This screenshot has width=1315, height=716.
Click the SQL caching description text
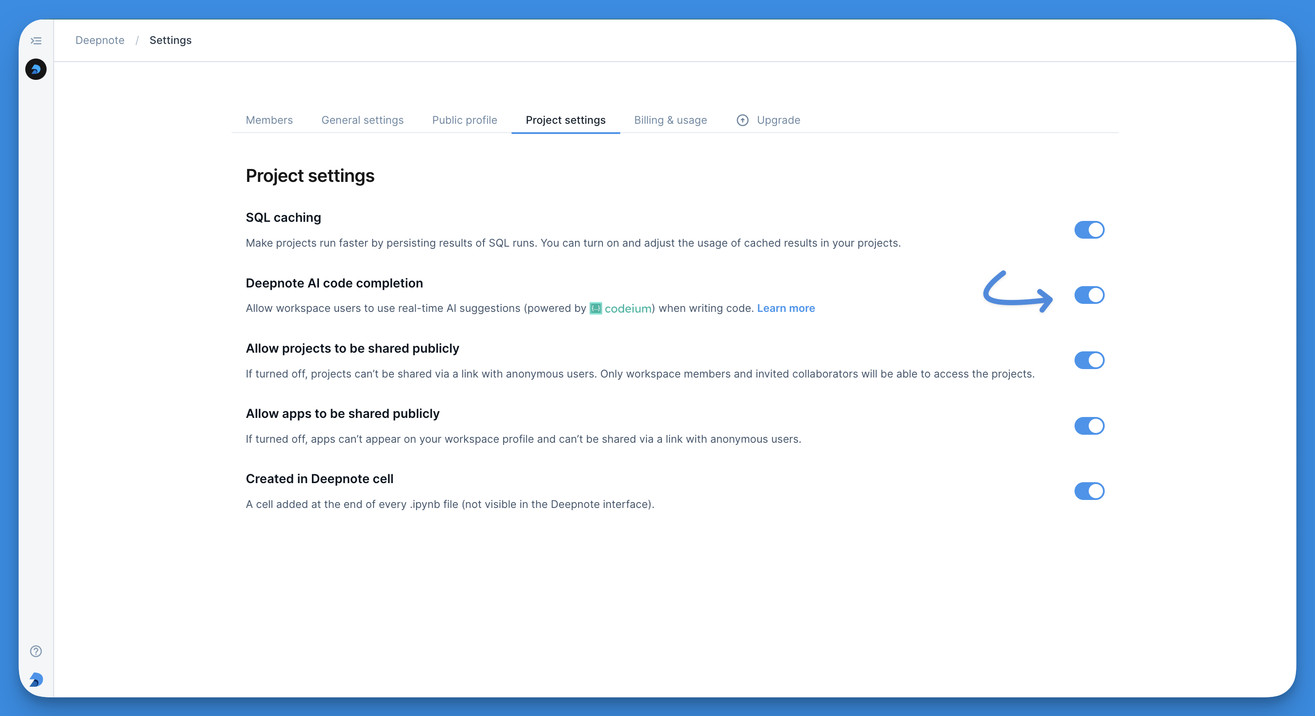[573, 243]
